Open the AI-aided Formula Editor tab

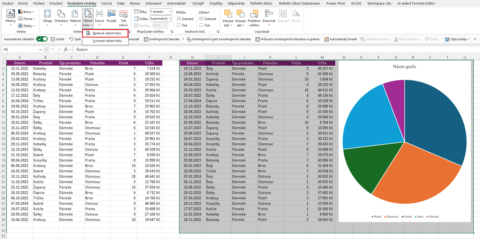pyautogui.click(x=416, y=4)
